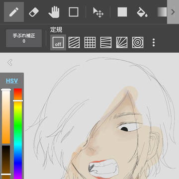Select the Pen brush tool
Image resolution: width=179 pixels, height=179 pixels.
[14, 12]
